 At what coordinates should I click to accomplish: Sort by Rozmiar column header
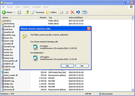(x=39, y=18)
